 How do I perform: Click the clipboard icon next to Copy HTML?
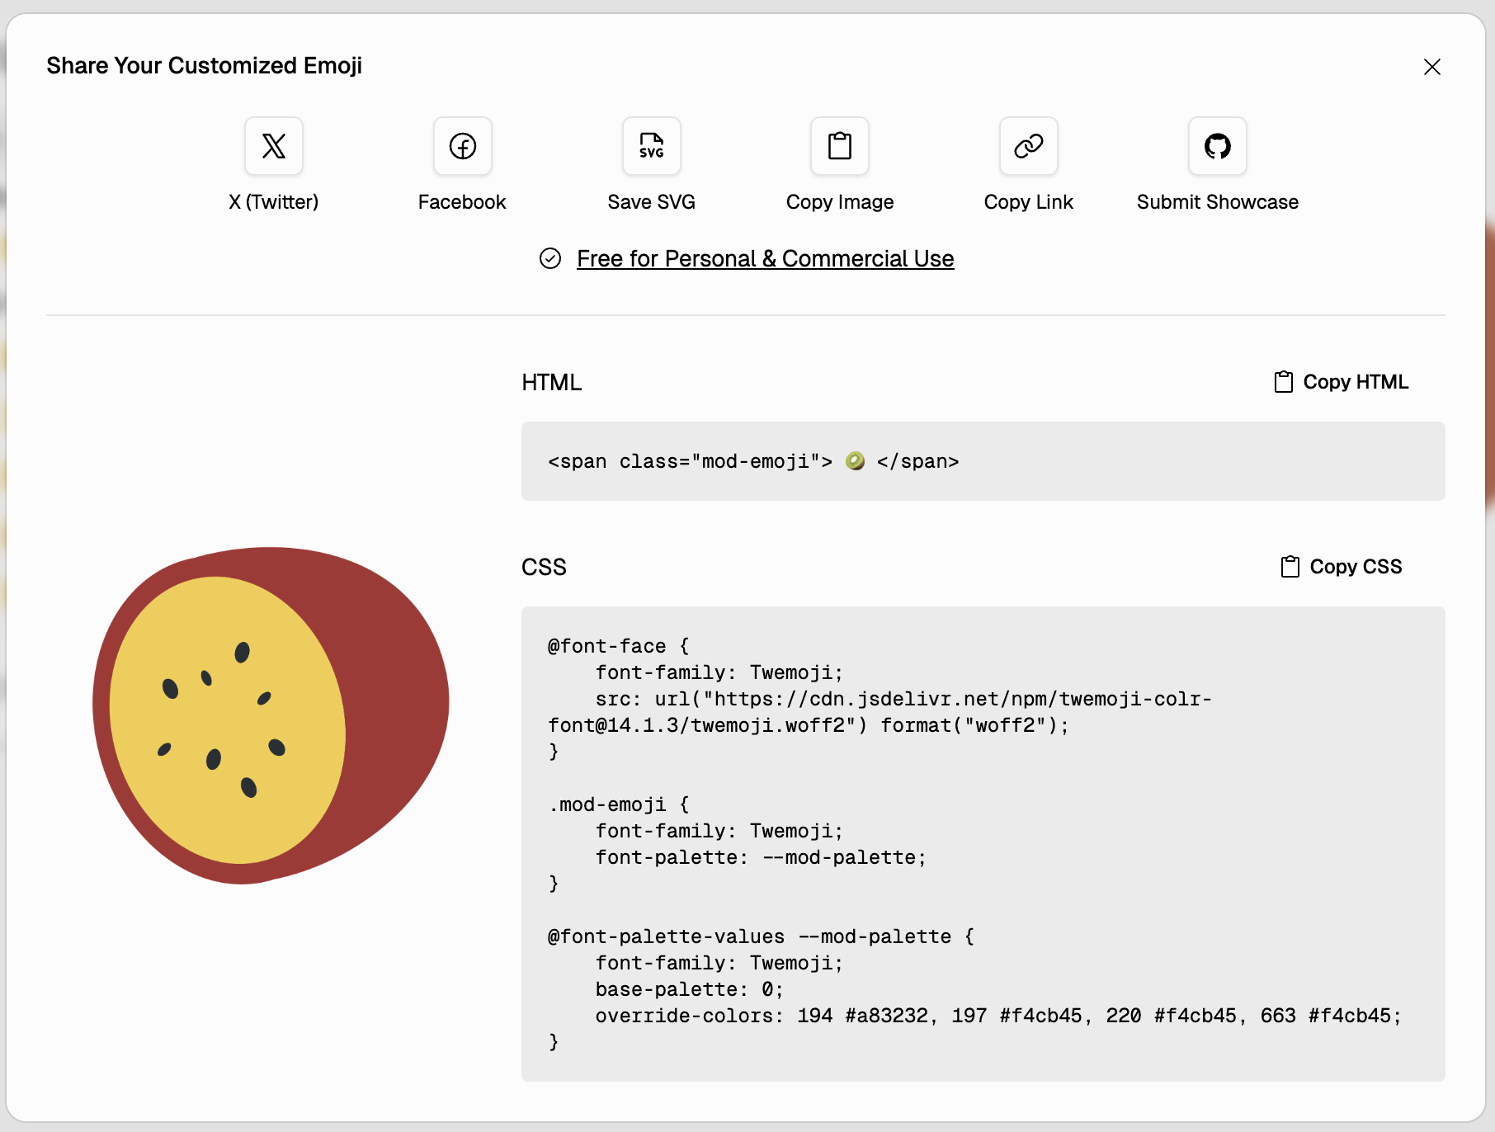tap(1281, 382)
